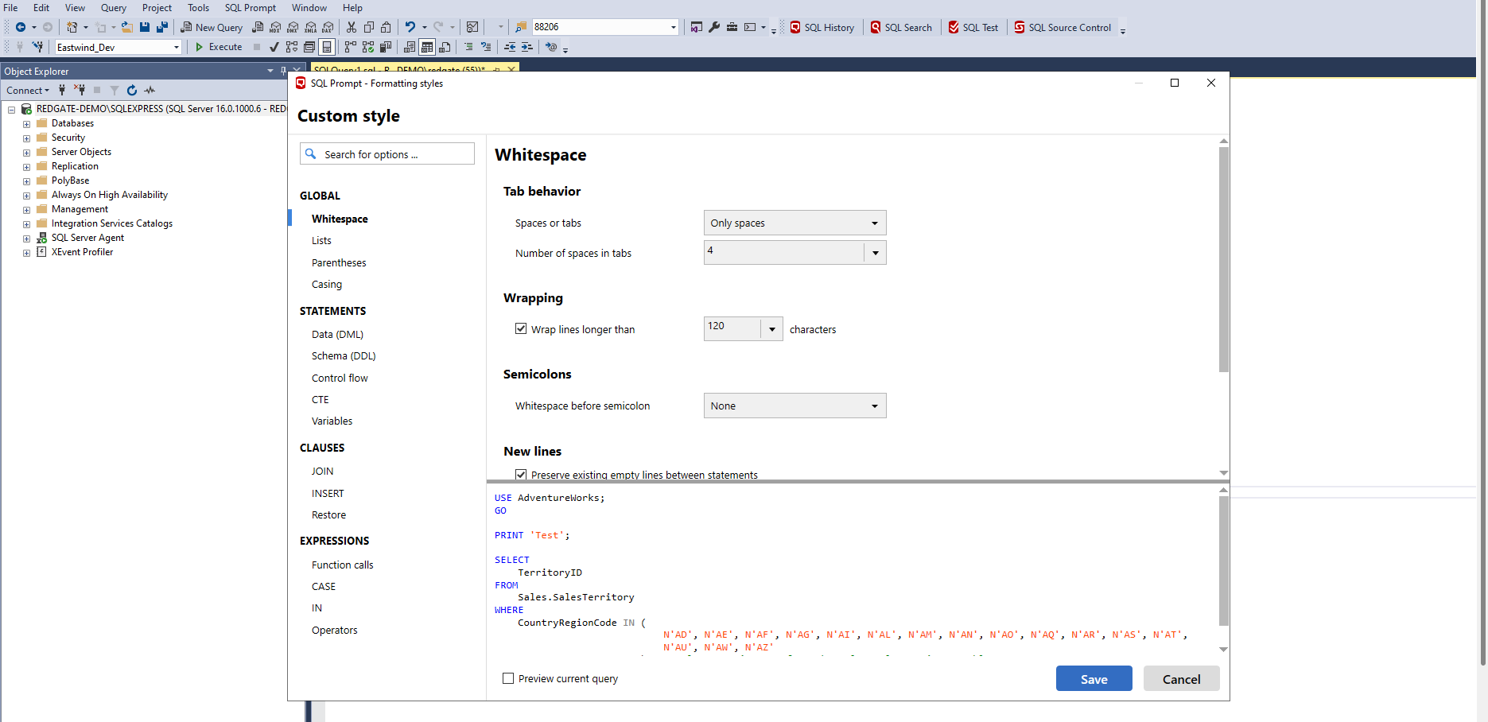This screenshot has width=1488, height=722.
Task: Toggle Wrap lines longer than checkbox
Action: click(521, 328)
